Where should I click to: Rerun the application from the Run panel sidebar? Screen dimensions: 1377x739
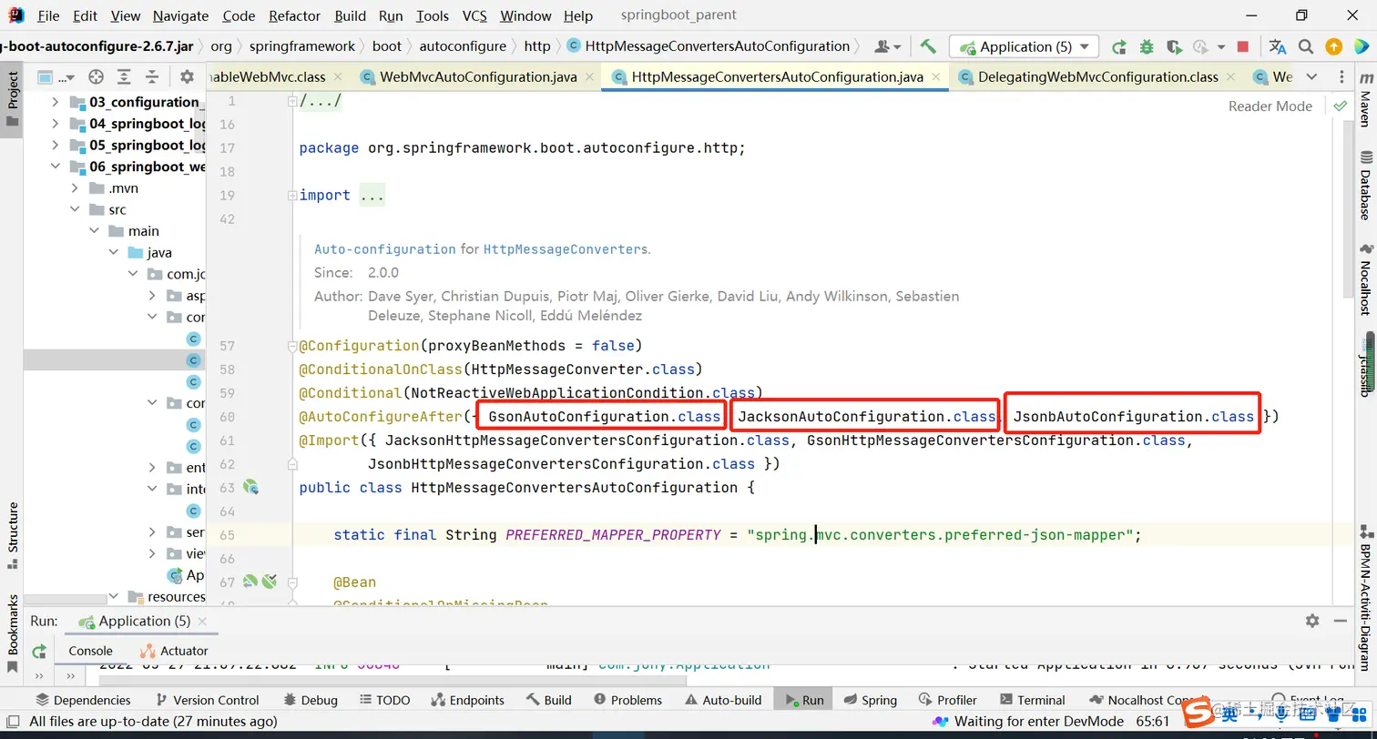pyautogui.click(x=39, y=651)
